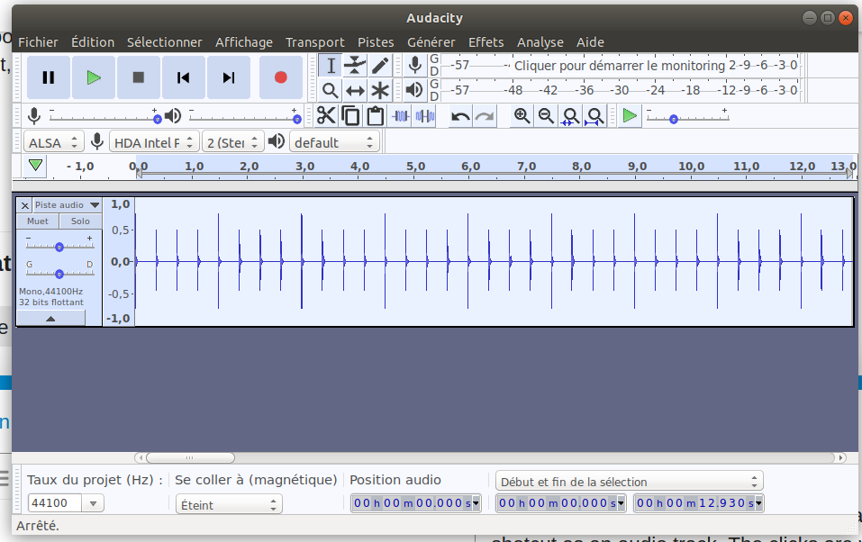Trim audio outside selection
Screen dimensions: 862x542
tap(400, 116)
